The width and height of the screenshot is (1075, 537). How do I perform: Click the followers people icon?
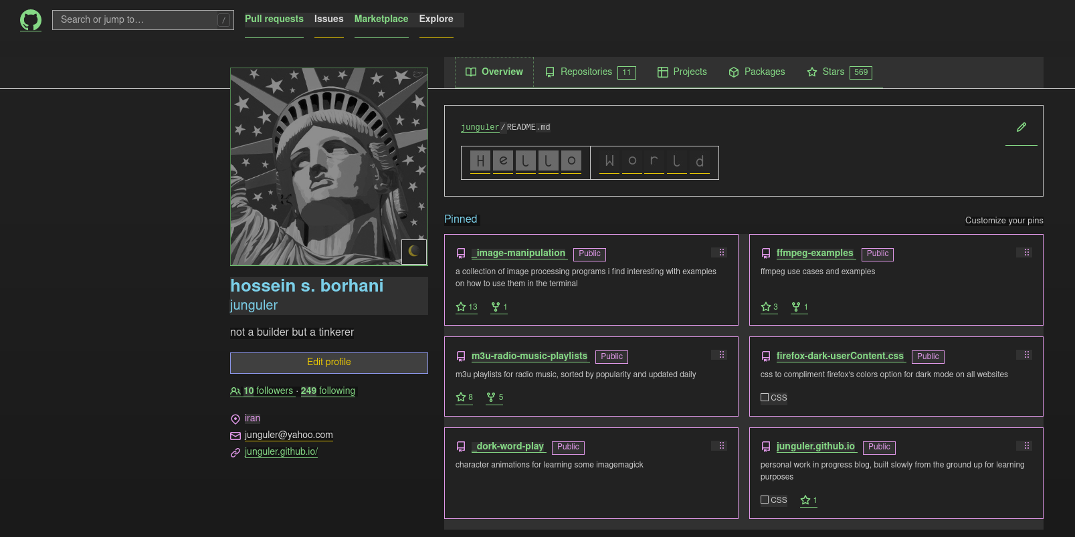(235, 391)
